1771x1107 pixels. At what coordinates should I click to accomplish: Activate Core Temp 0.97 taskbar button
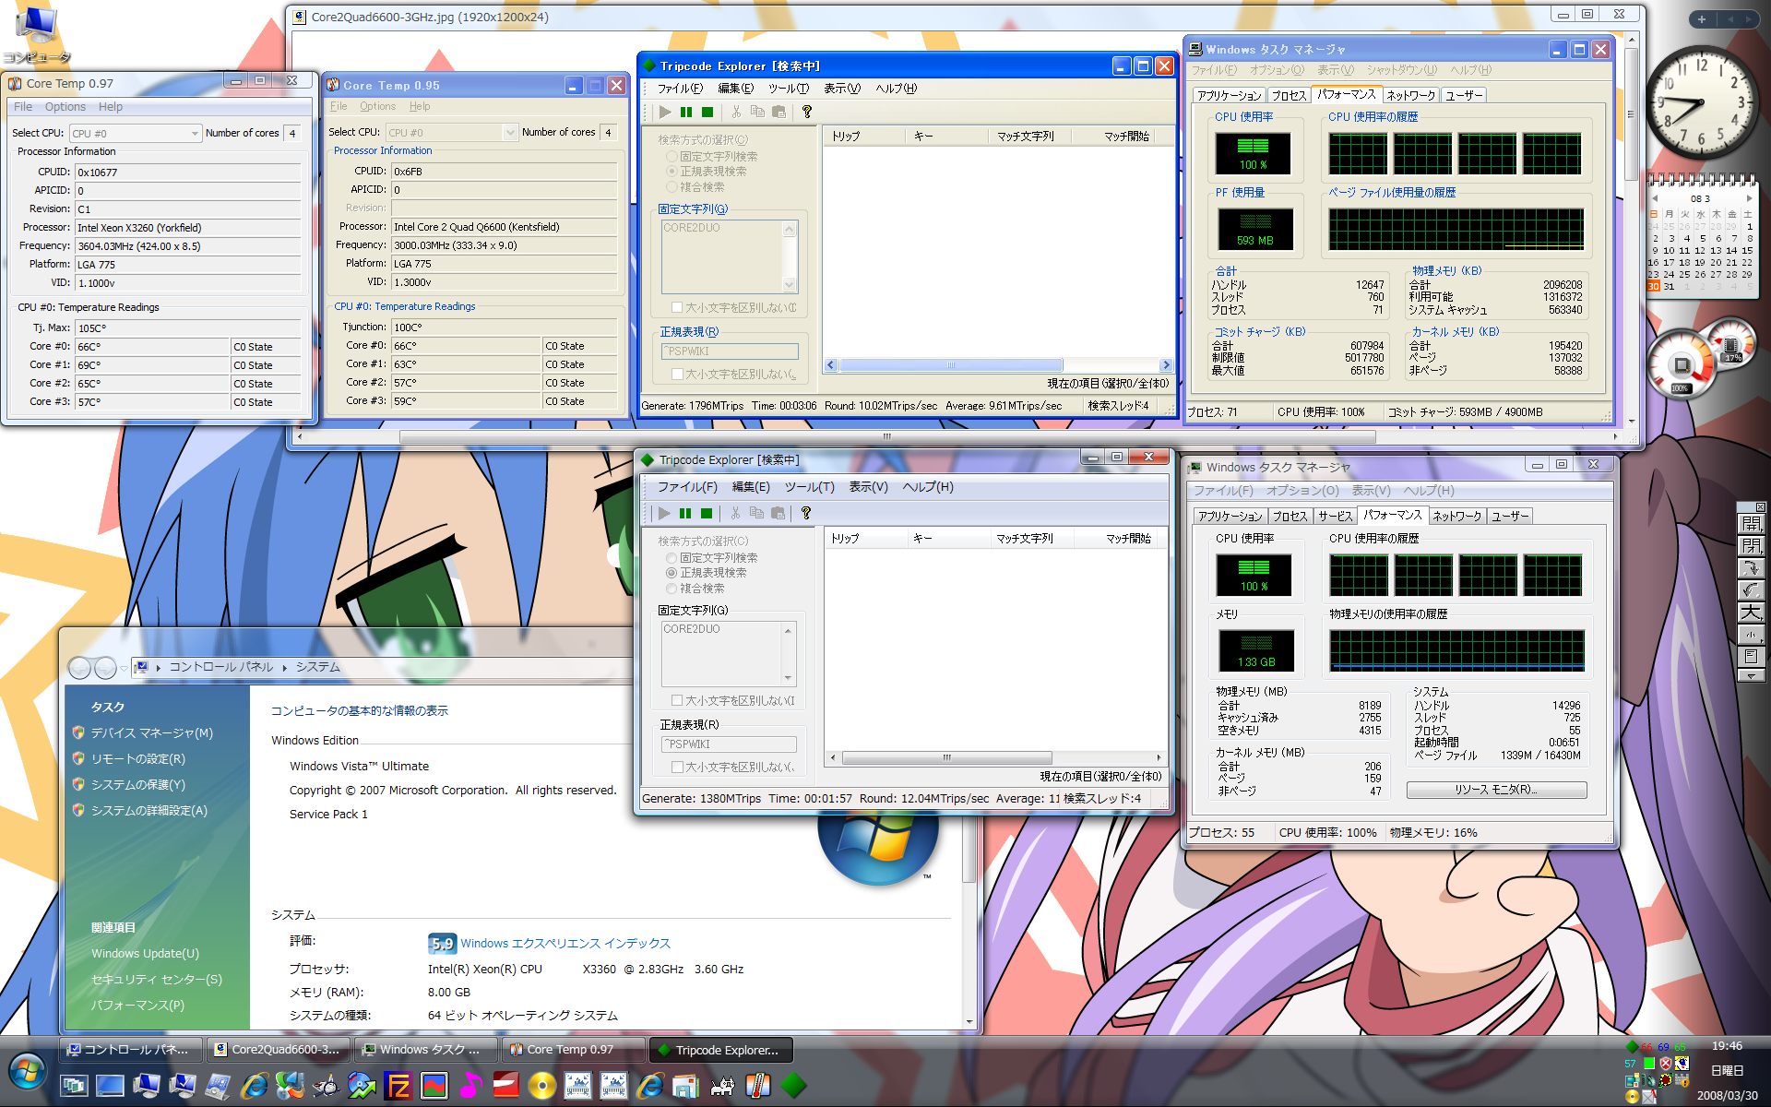pyautogui.click(x=571, y=1049)
